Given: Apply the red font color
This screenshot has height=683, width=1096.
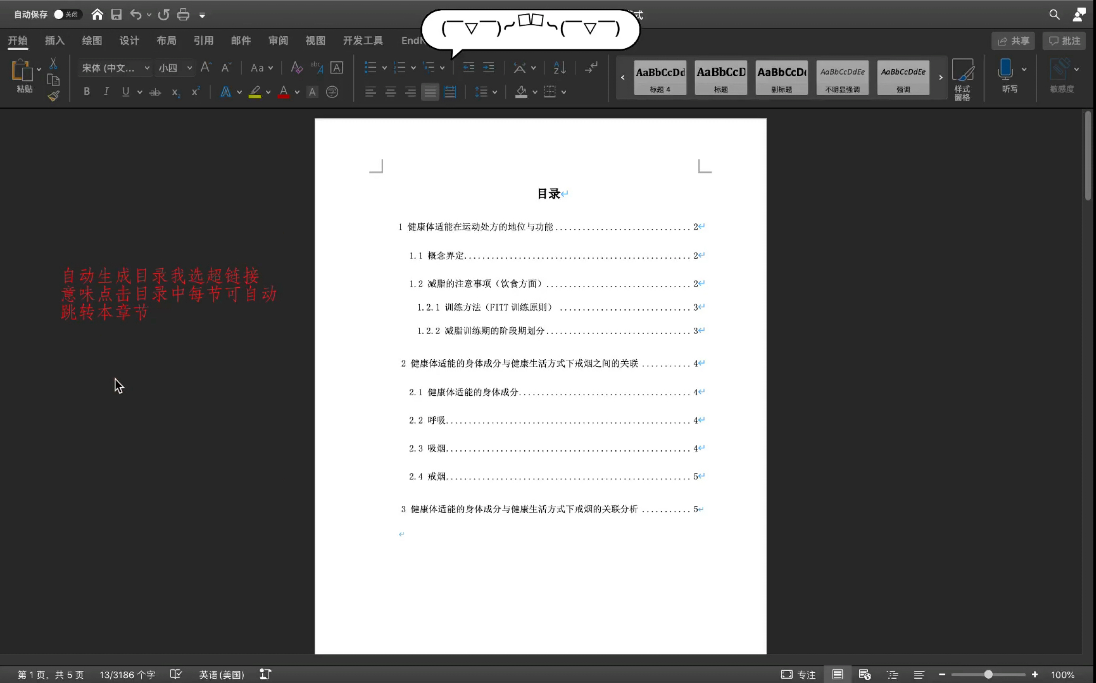Looking at the screenshot, I should tap(283, 92).
